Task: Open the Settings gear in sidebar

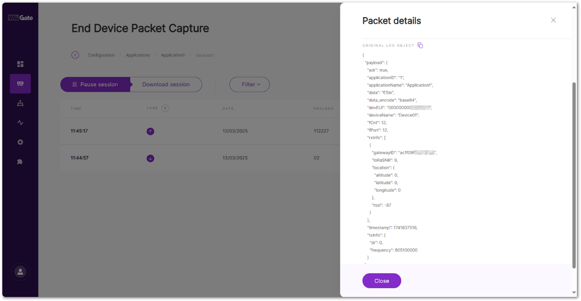Action: tap(20, 142)
